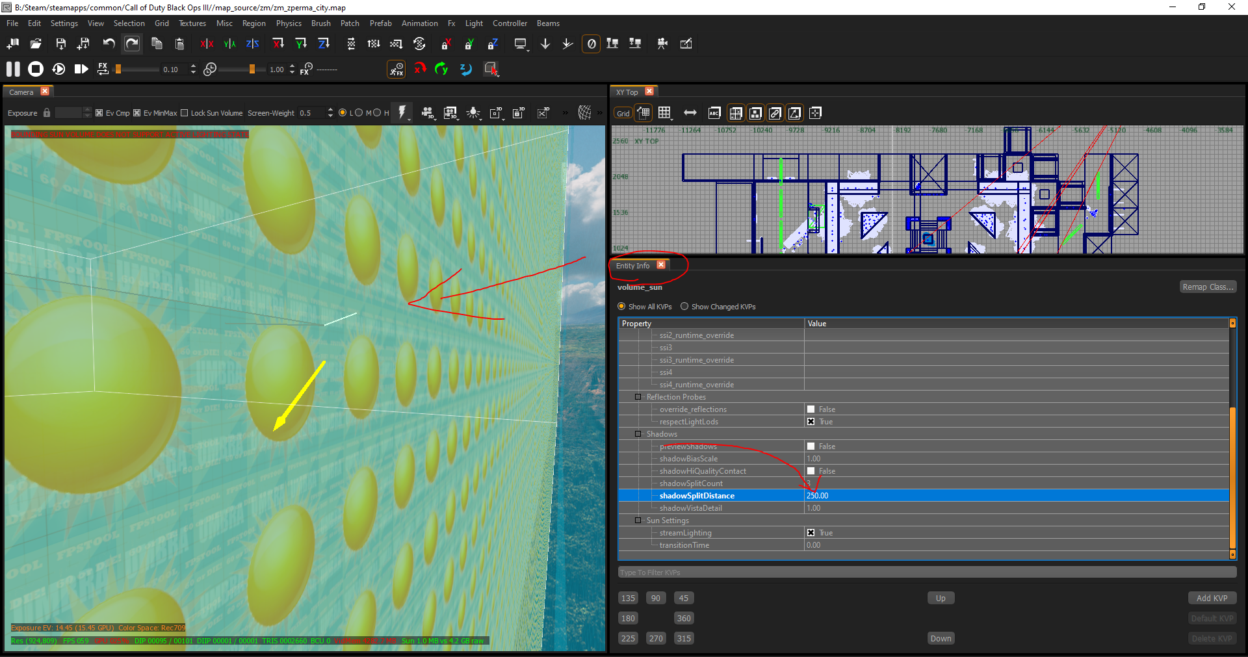The height and width of the screenshot is (657, 1248).
Task: Click the Remap Class... button
Action: point(1208,287)
